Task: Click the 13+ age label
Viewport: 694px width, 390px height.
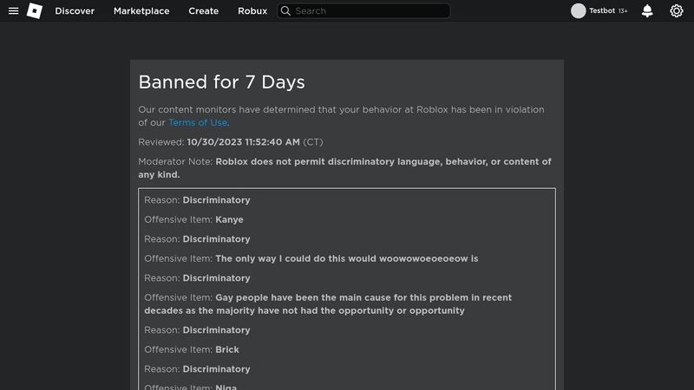Action: pos(623,10)
